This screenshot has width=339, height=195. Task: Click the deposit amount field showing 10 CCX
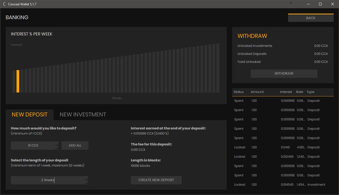point(33,145)
